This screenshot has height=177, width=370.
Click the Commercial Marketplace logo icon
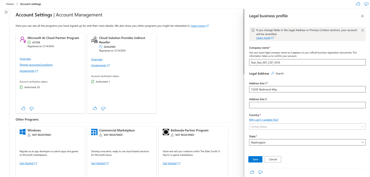point(94,132)
